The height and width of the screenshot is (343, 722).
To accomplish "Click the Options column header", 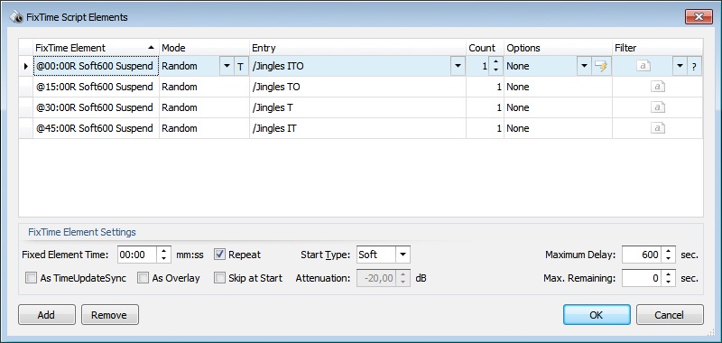I will click(x=558, y=48).
